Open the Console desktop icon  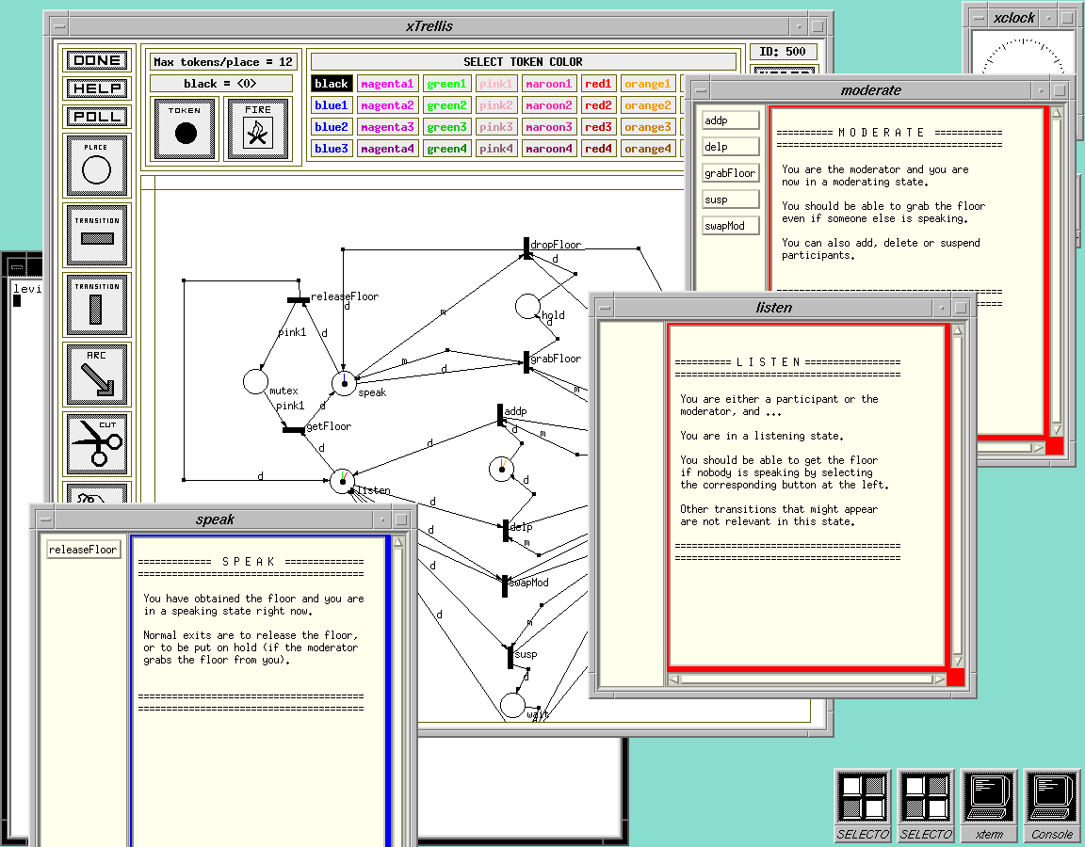pos(1052,805)
